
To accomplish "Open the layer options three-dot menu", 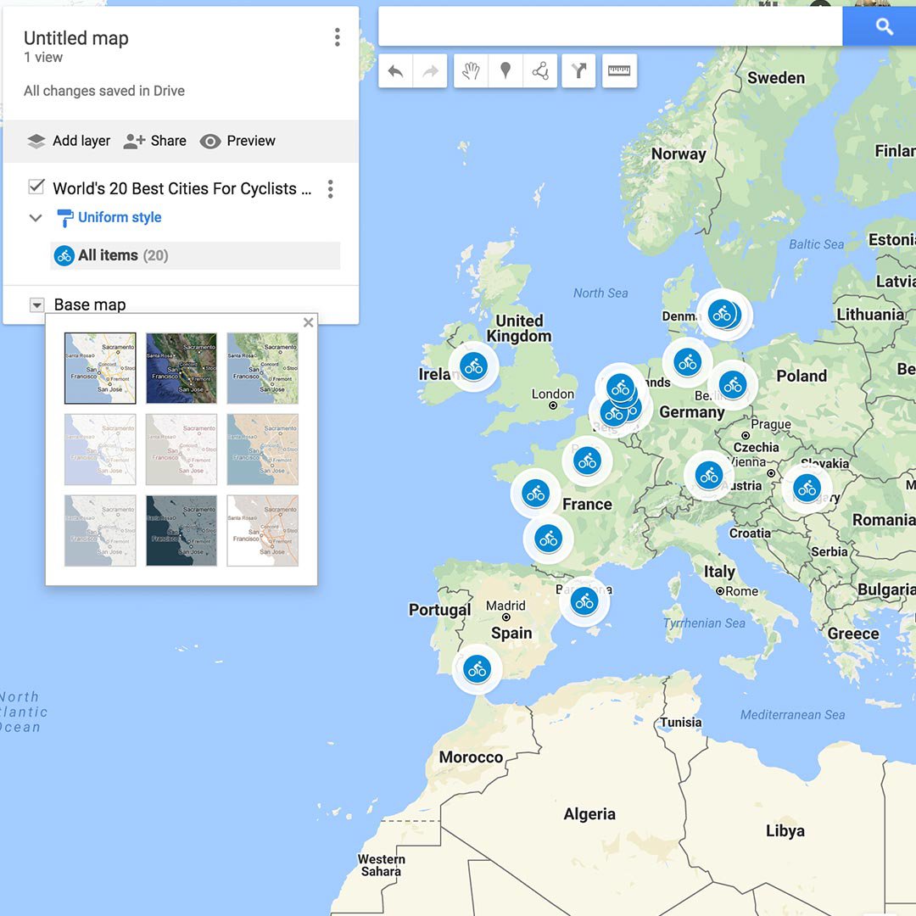I will coord(331,188).
